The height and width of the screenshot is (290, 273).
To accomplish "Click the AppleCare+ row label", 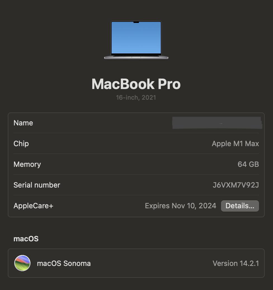I will tap(33, 206).
